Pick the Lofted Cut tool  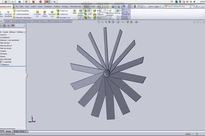62,14
